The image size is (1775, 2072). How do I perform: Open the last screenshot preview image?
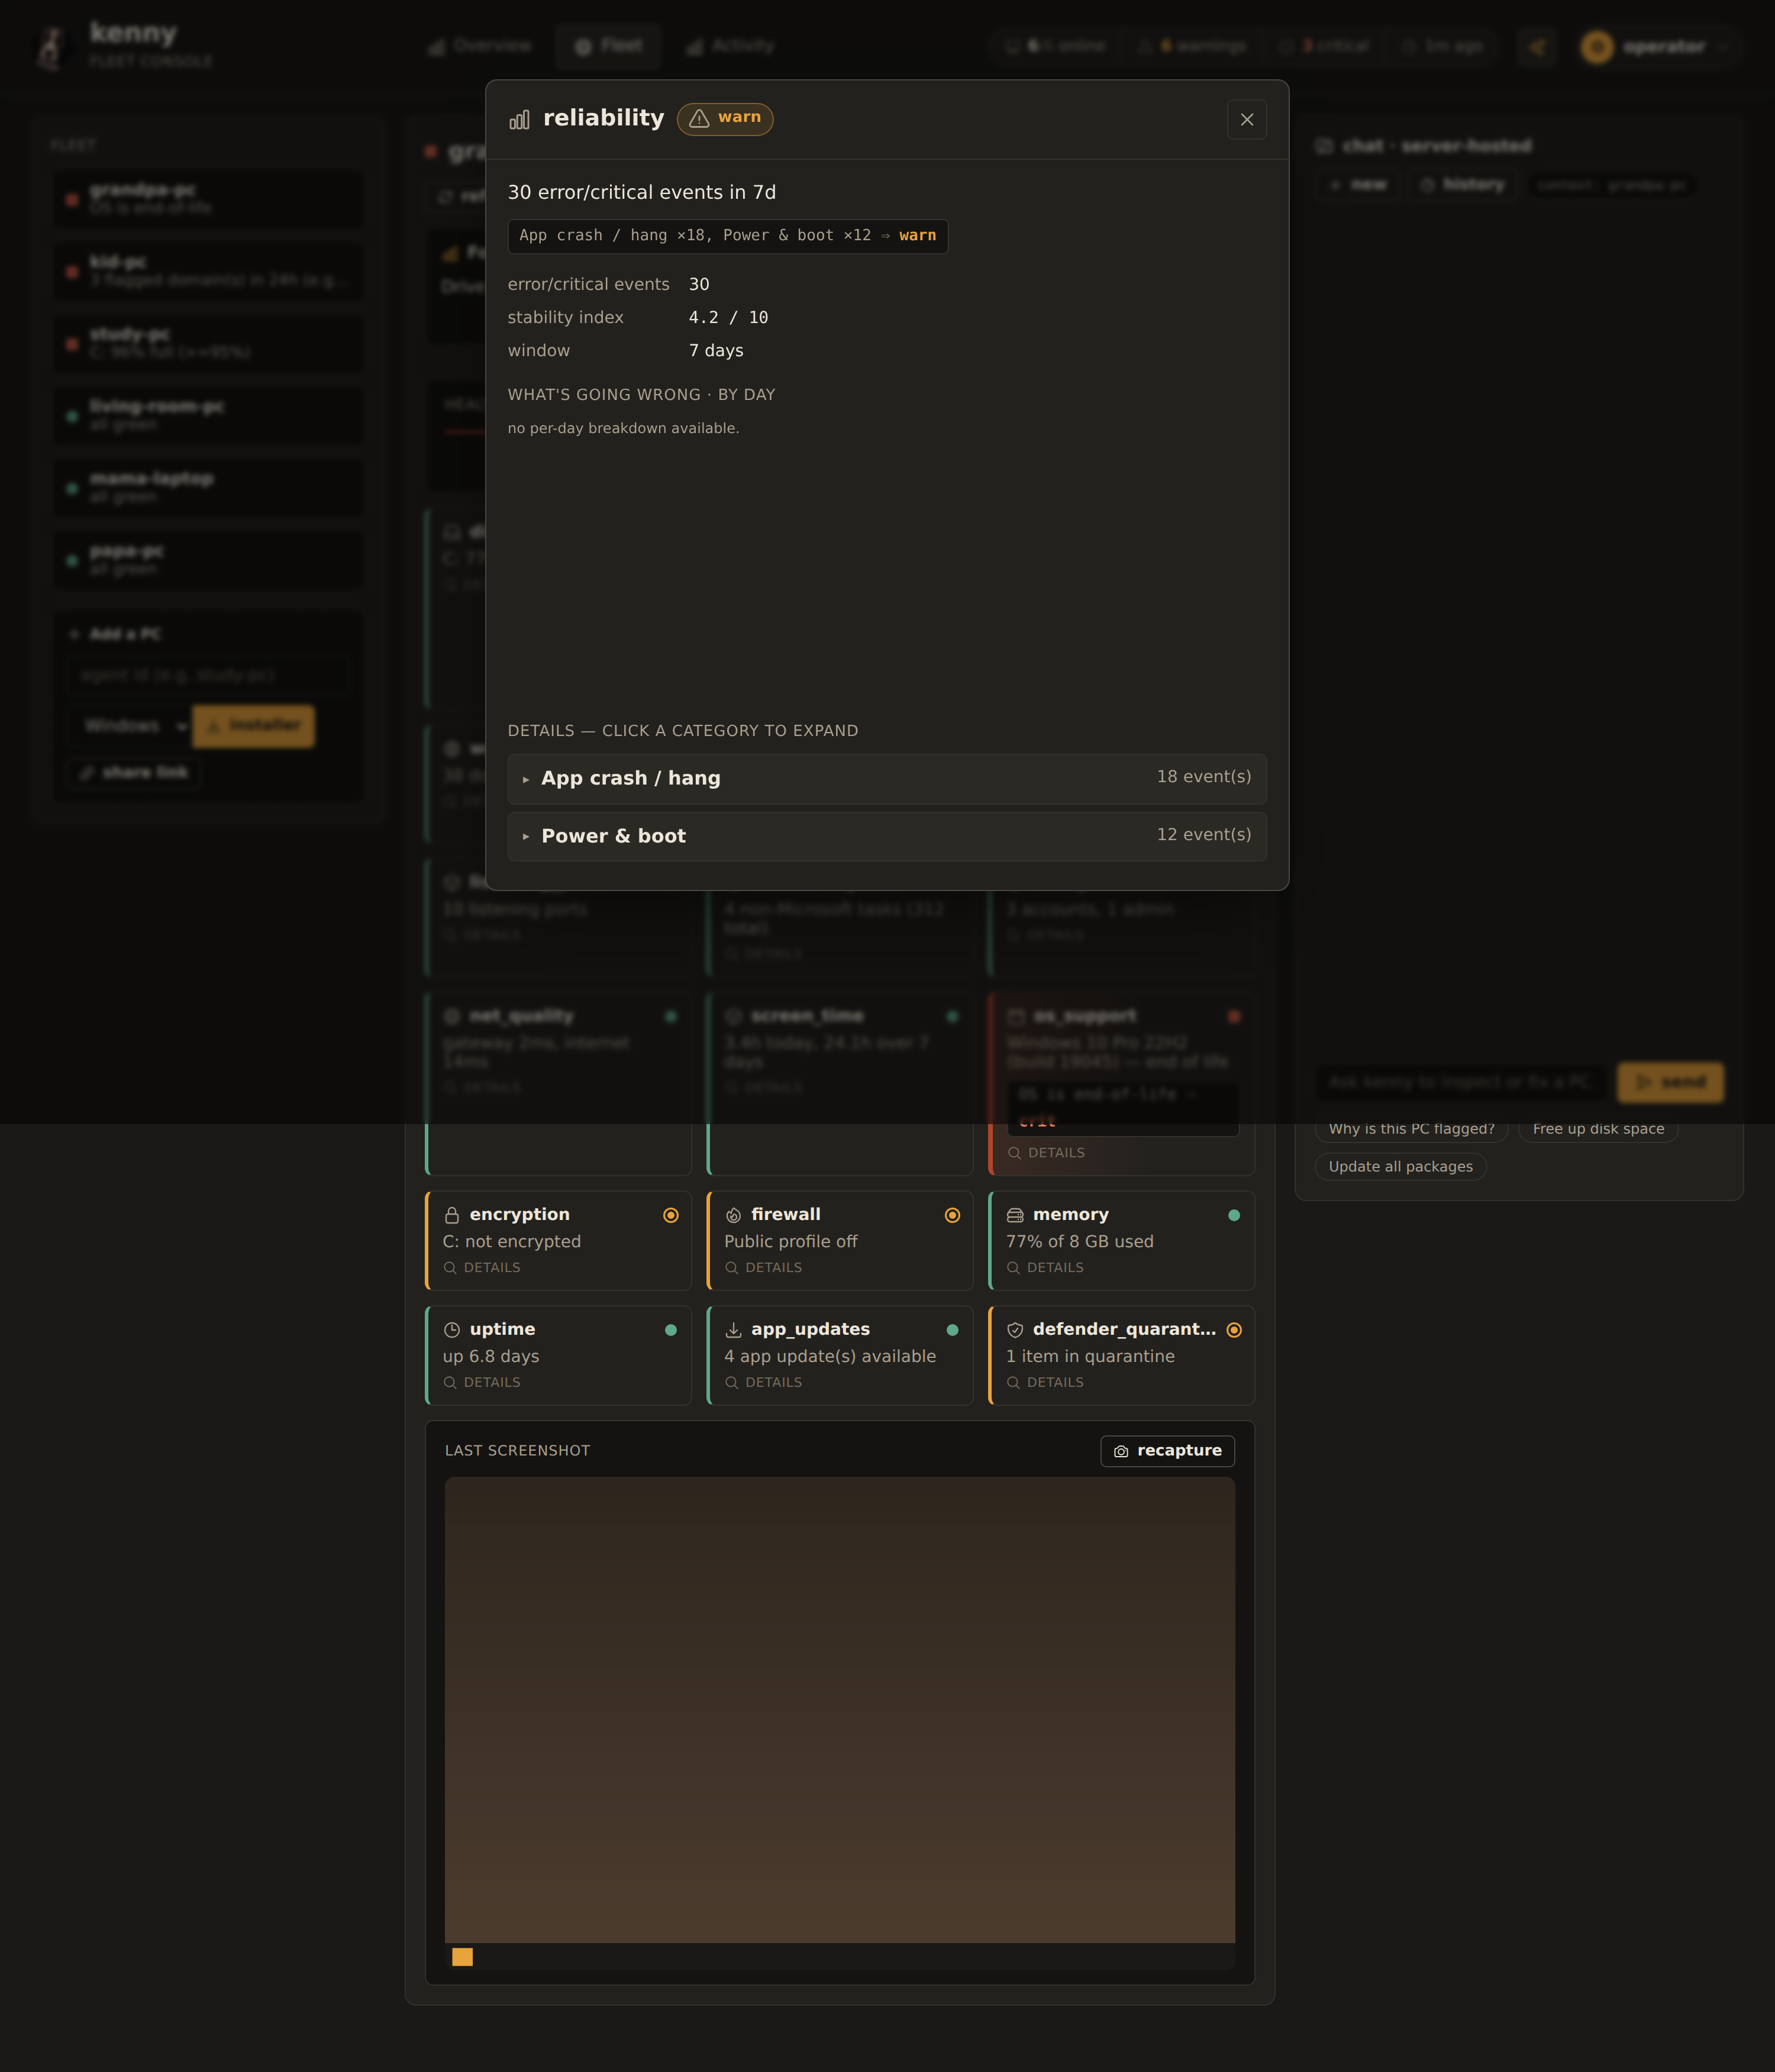[839, 1723]
